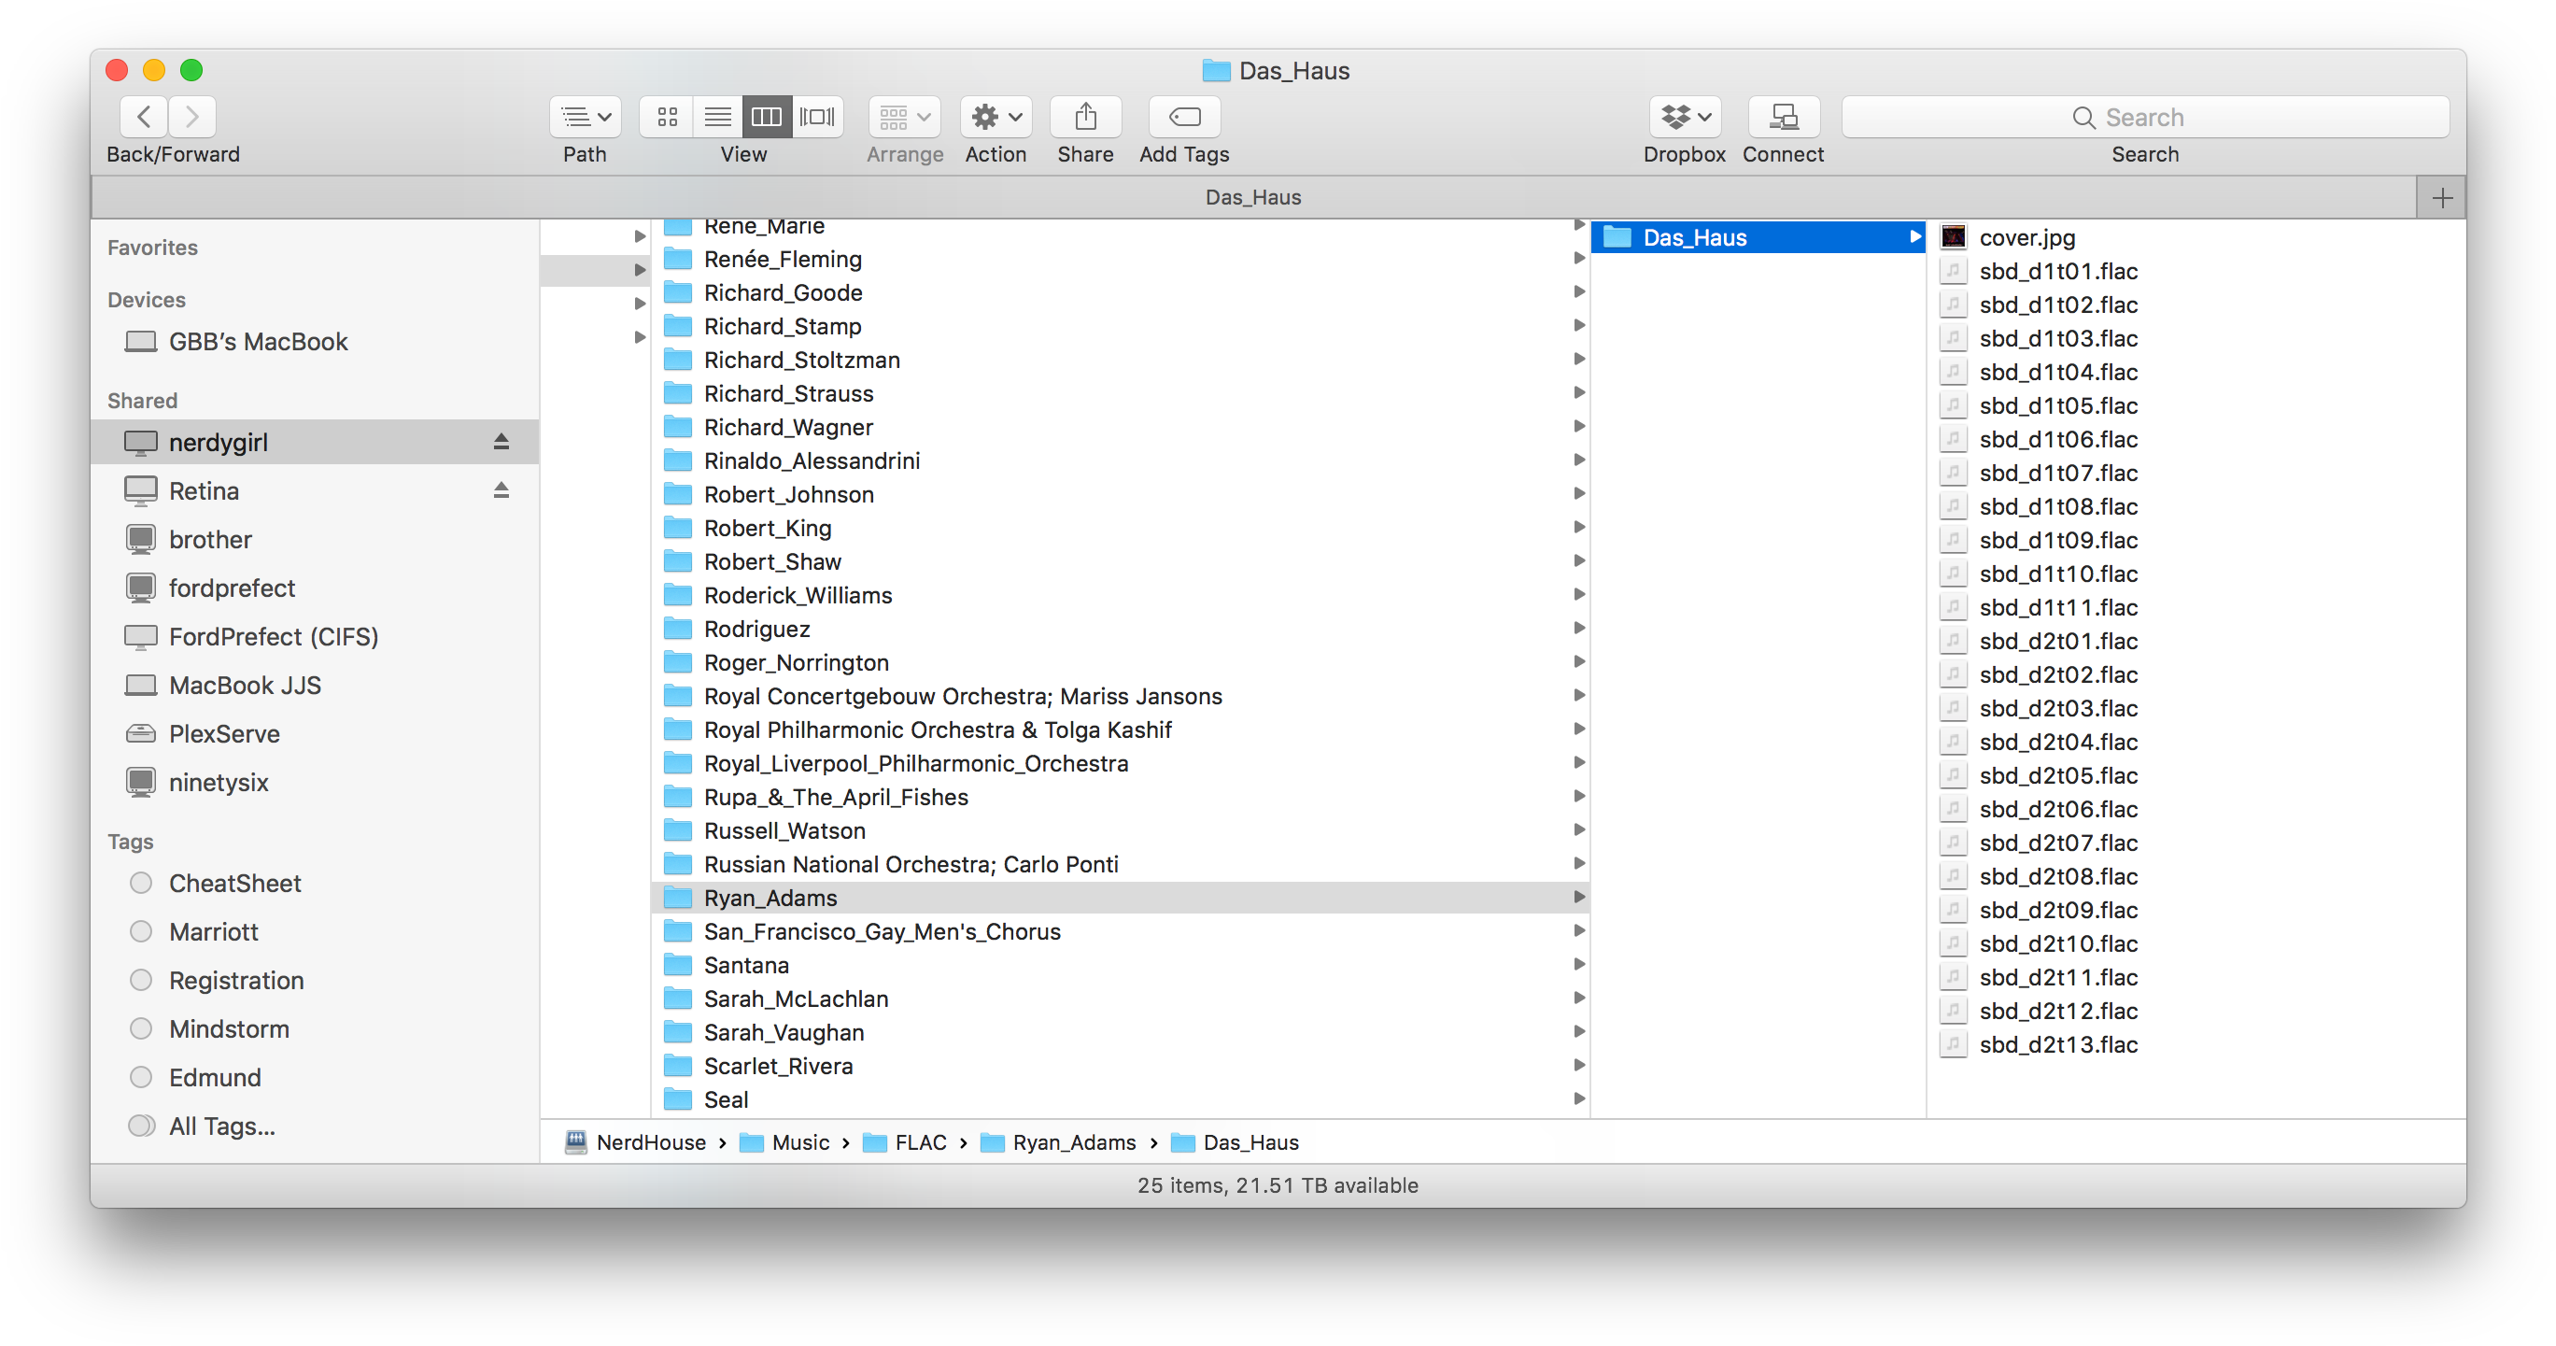Open the Path dropdown button

[x=585, y=117]
